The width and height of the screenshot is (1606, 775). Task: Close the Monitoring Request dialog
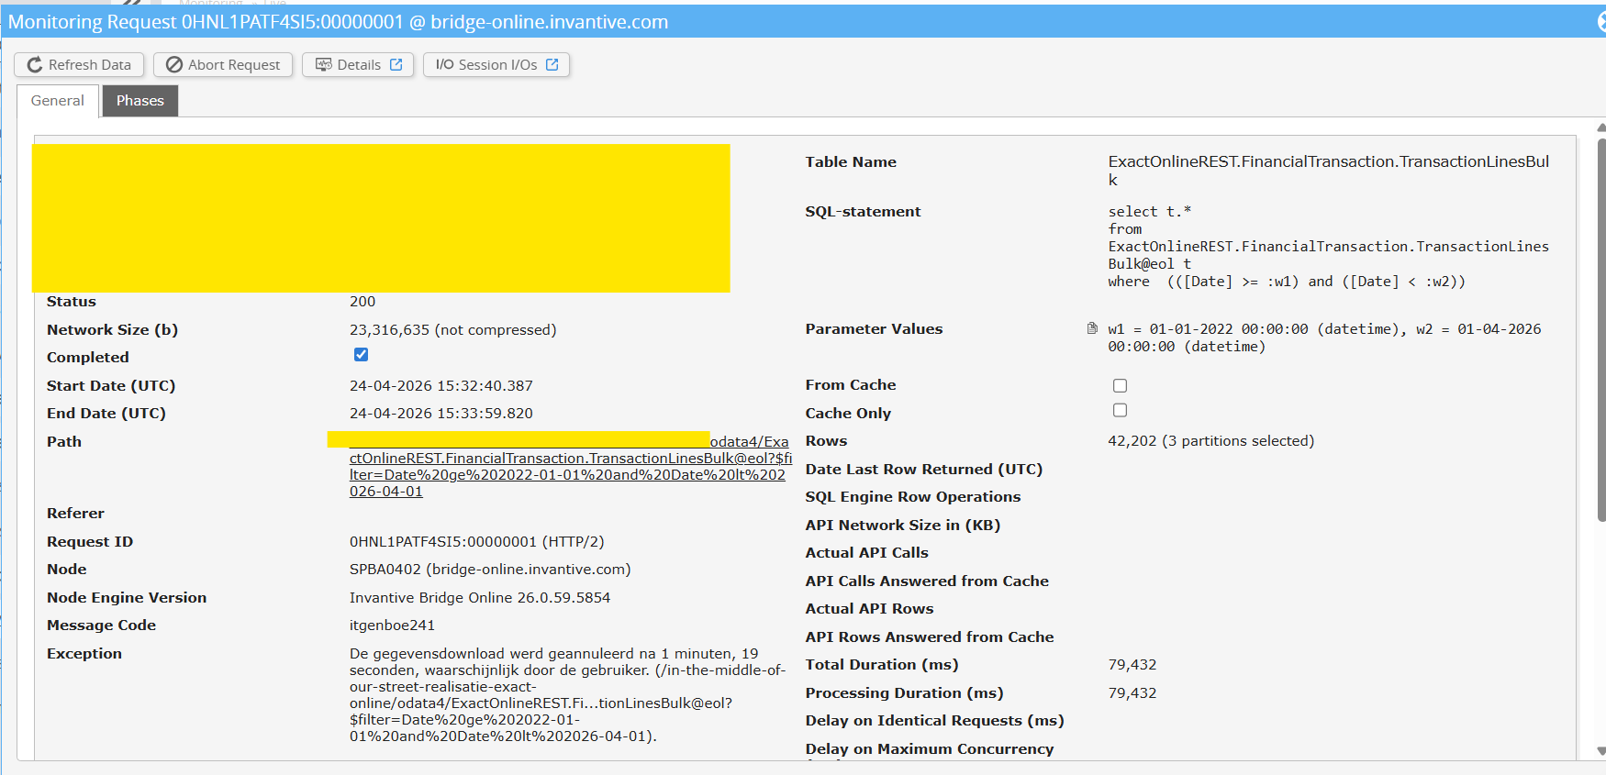[1600, 23]
